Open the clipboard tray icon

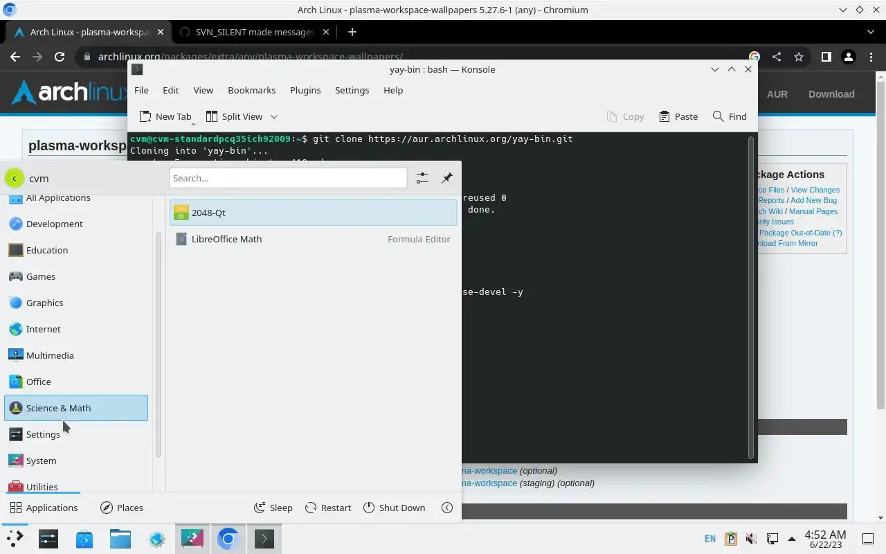coord(730,539)
